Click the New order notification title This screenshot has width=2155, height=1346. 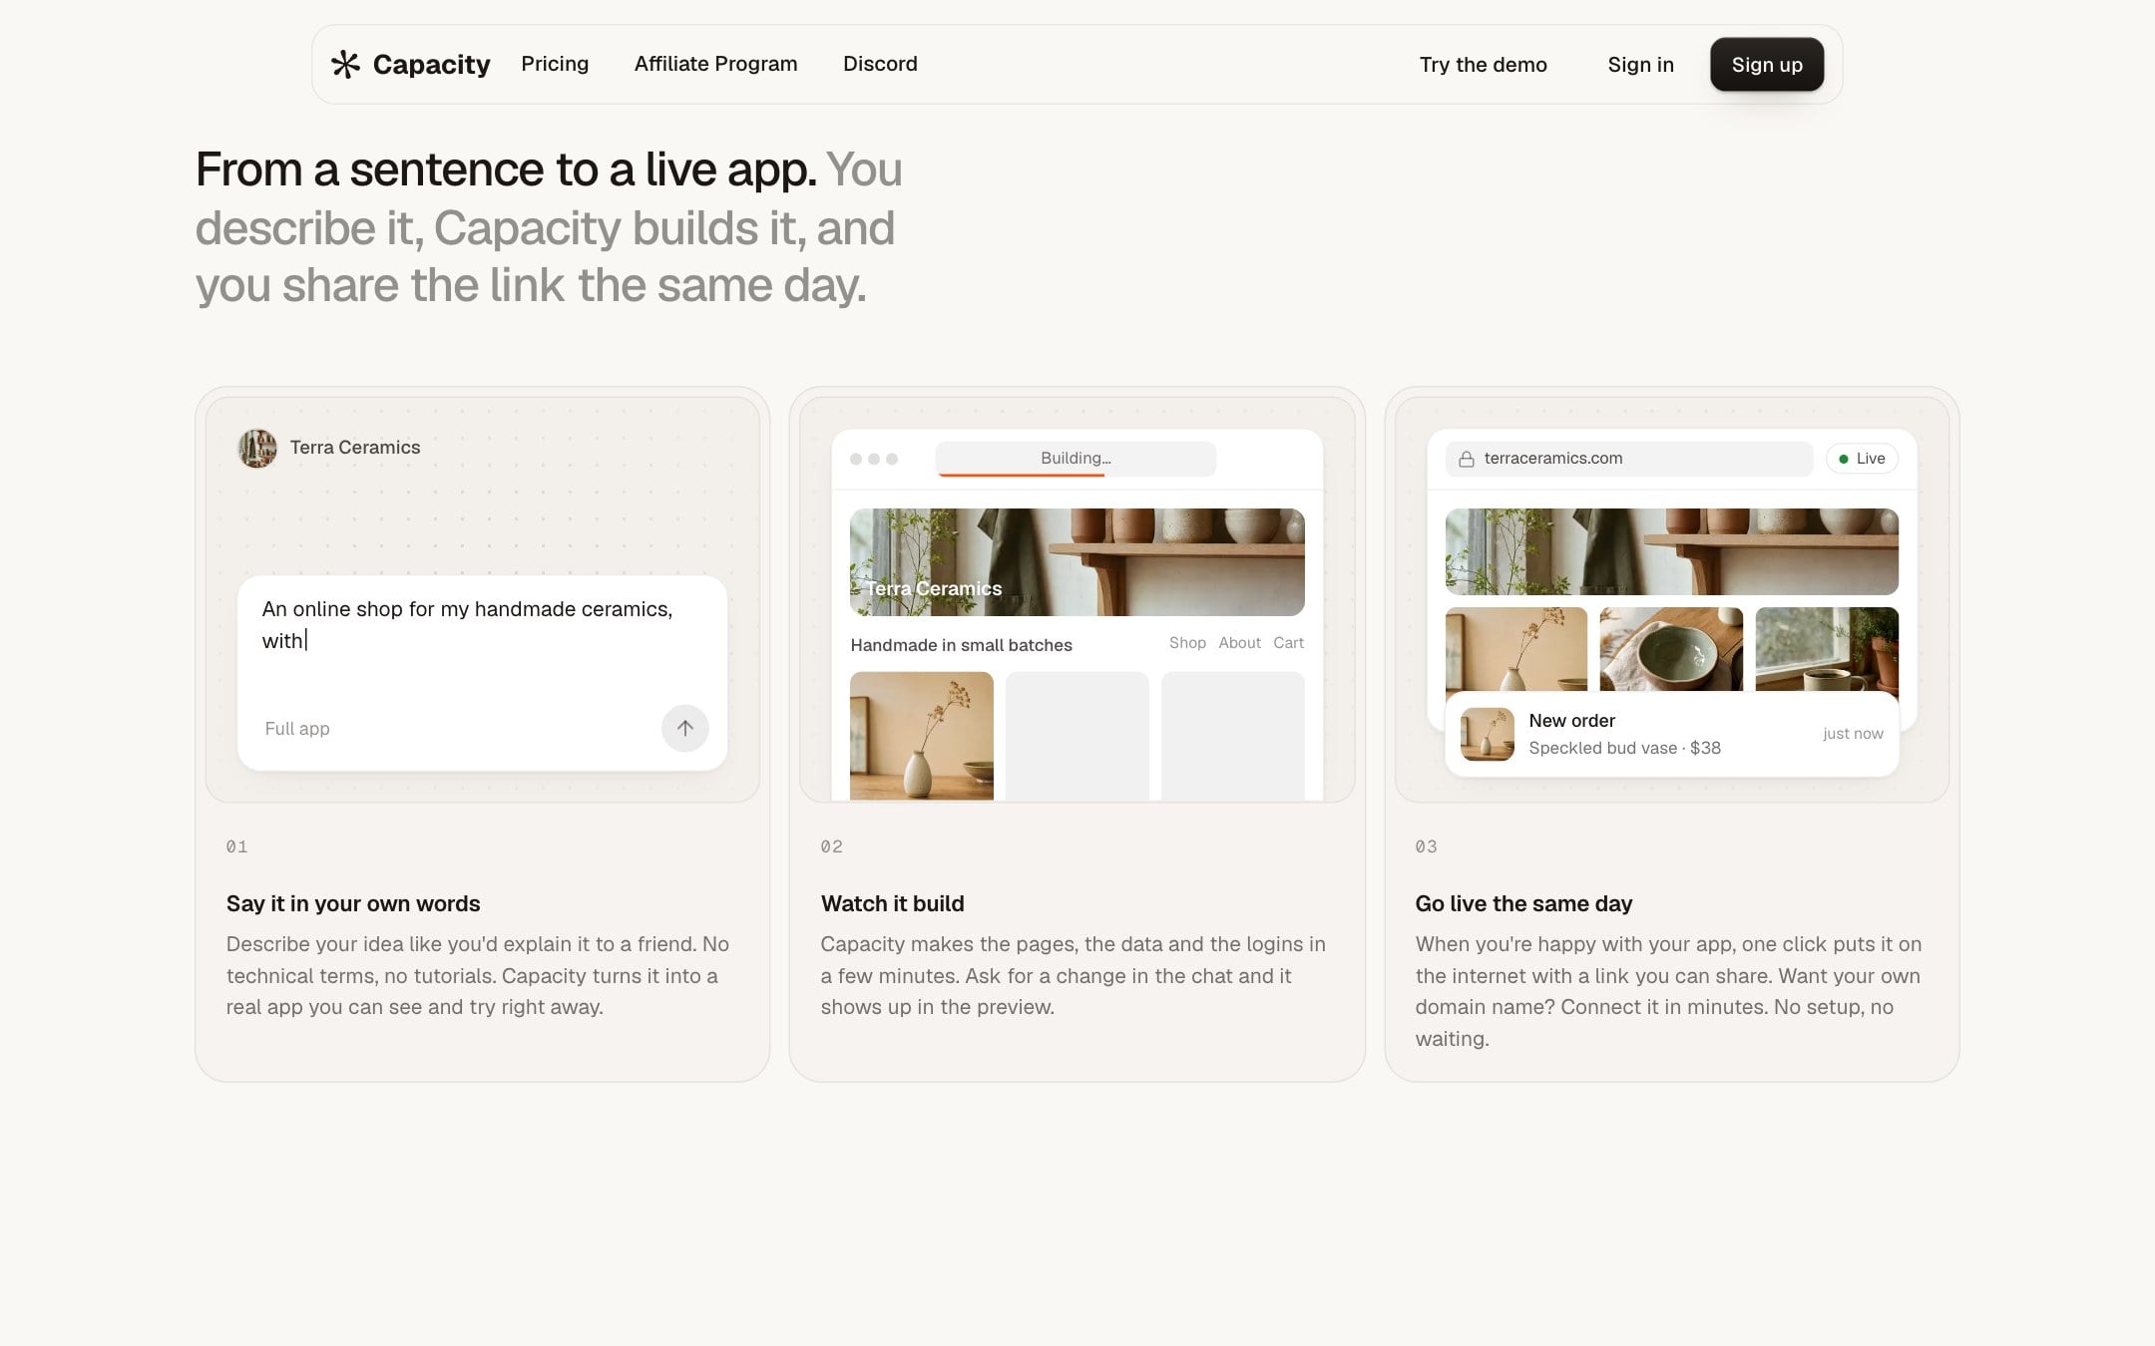(x=1571, y=721)
